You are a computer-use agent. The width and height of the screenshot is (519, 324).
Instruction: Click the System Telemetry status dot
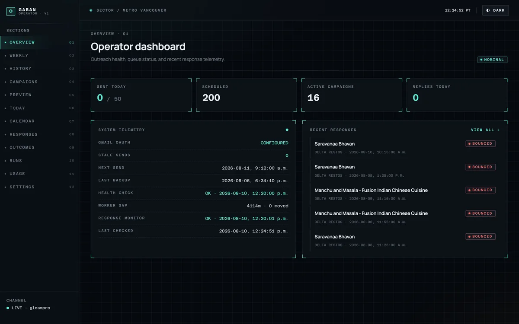[287, 130]
